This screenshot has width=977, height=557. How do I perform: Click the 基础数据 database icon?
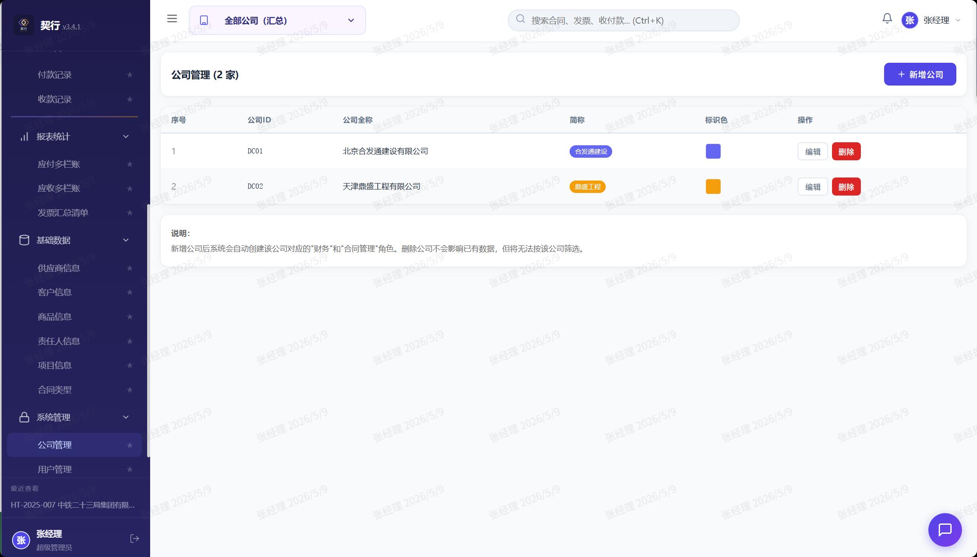tap(25, 240)
